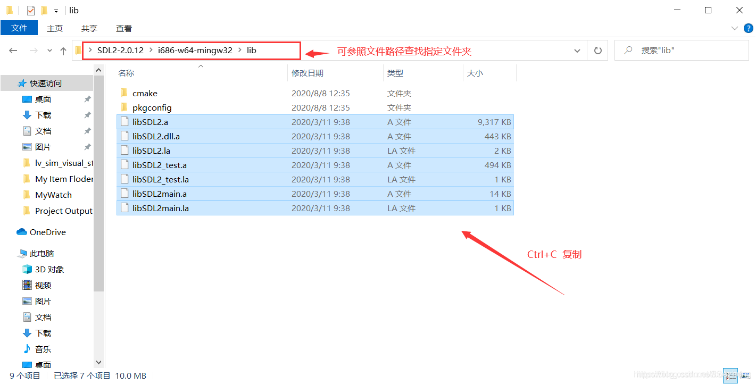Image resolution: width=756 pixels, height=384 pixels.
Task: Click the 3D 对象 cube icon
Action: pos(27,269)
